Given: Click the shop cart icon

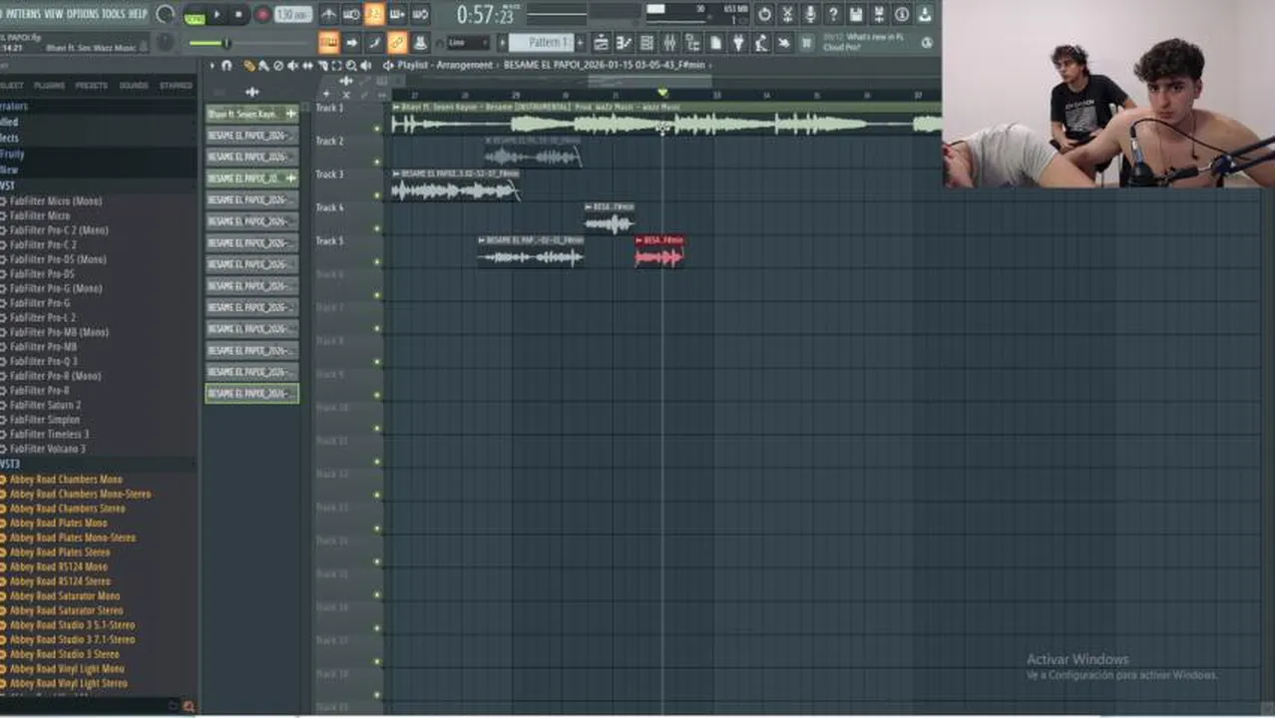Looking at the screenshot, I should pos(807,43).
